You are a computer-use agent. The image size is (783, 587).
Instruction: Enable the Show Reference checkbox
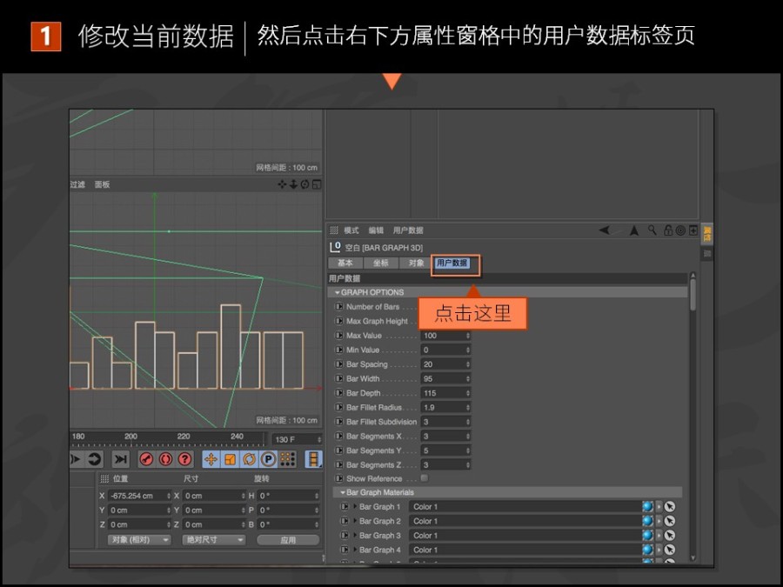click(425, 477)
